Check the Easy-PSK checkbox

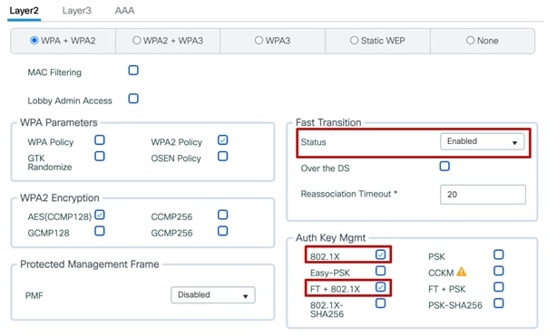pos(381,271)
